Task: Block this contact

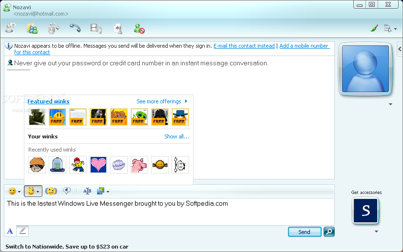Action: pyautogui.click(x=139, y=29)
